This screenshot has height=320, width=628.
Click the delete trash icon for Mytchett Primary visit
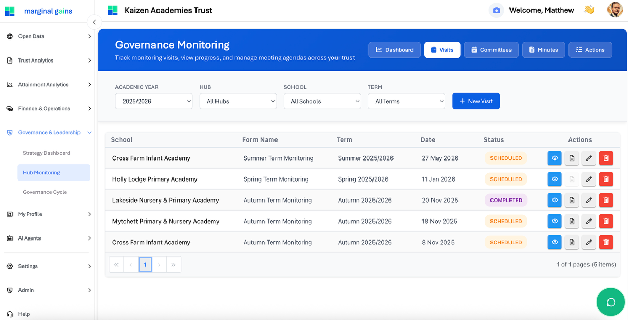[606, 221]
